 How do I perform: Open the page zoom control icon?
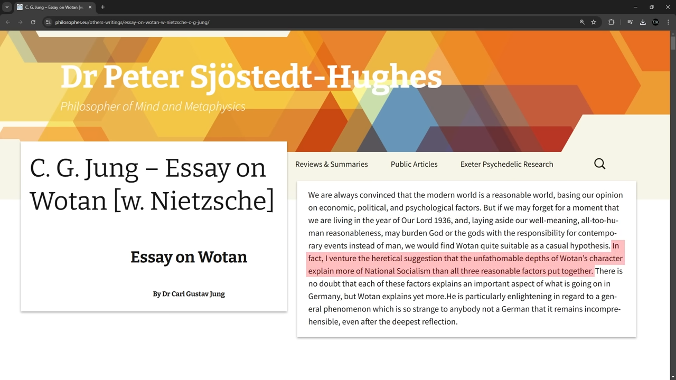(x=582, y=22)
